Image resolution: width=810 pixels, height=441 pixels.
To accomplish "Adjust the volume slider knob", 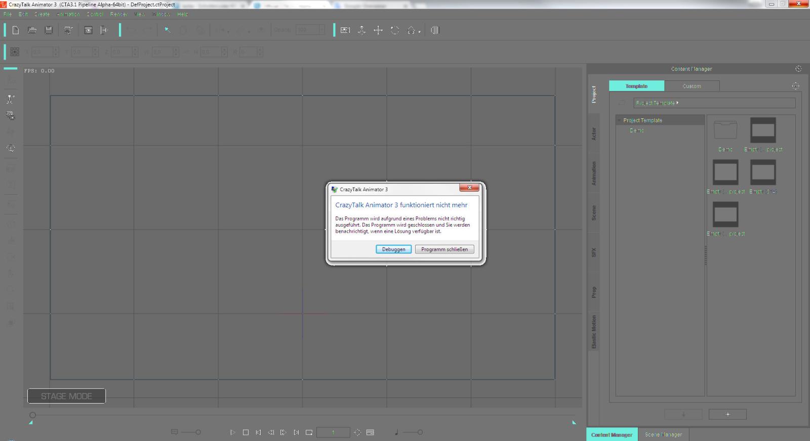I will [x=420, y=432].
